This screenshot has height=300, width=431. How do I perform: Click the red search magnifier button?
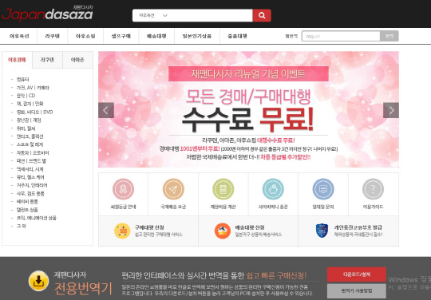click(262, 15)
